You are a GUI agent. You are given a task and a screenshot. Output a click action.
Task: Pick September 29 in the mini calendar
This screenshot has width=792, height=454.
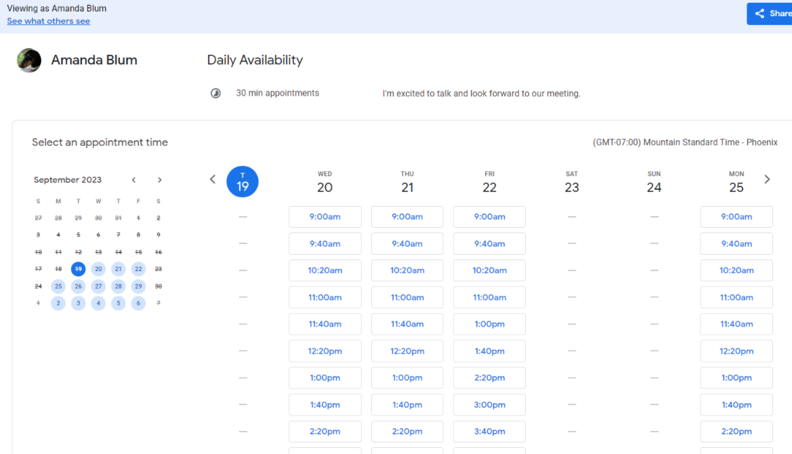138,286
